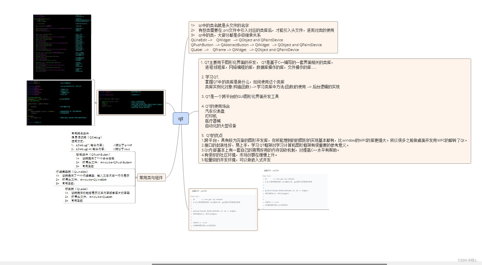Click the QLineEdit --> QWidget inheritance line
The height and width of the screenshot is (265, 482).
point(237,40)
